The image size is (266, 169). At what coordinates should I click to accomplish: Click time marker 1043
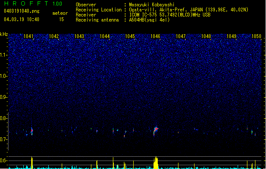pos(79,36)
